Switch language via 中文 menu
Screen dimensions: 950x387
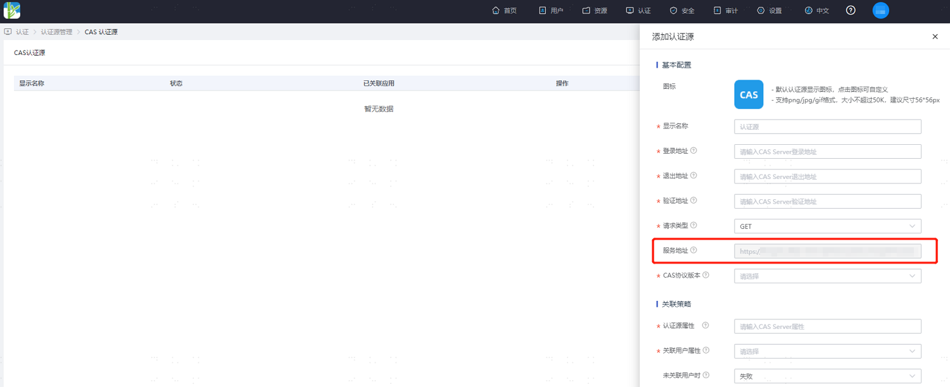pos(817,11)
